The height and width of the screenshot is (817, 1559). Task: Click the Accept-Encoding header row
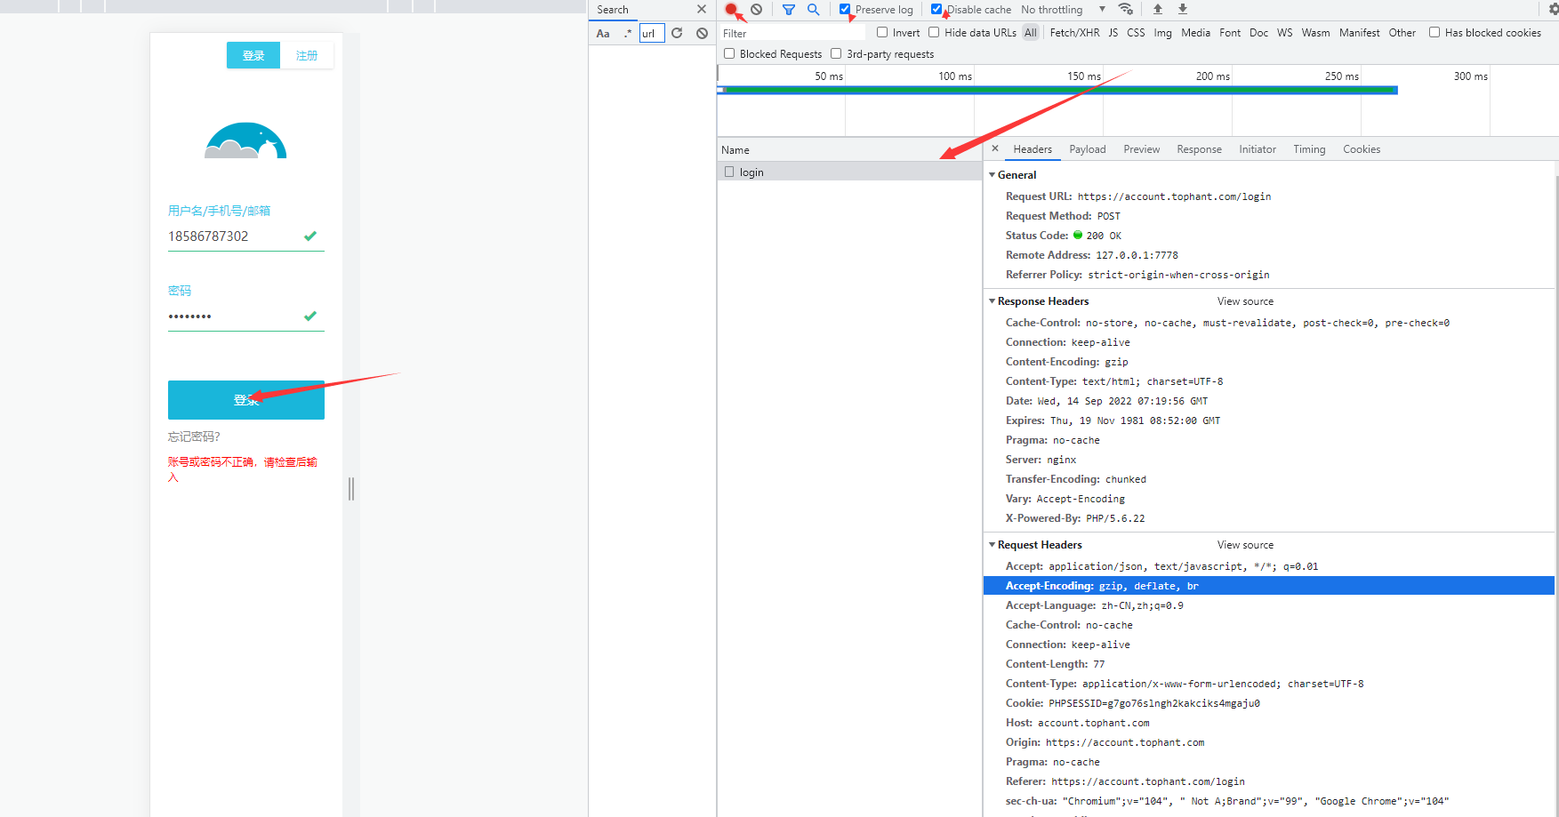click(x=1268, y=586)
